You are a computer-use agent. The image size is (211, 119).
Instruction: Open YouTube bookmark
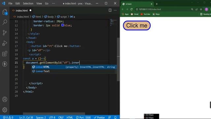[145, 14]
